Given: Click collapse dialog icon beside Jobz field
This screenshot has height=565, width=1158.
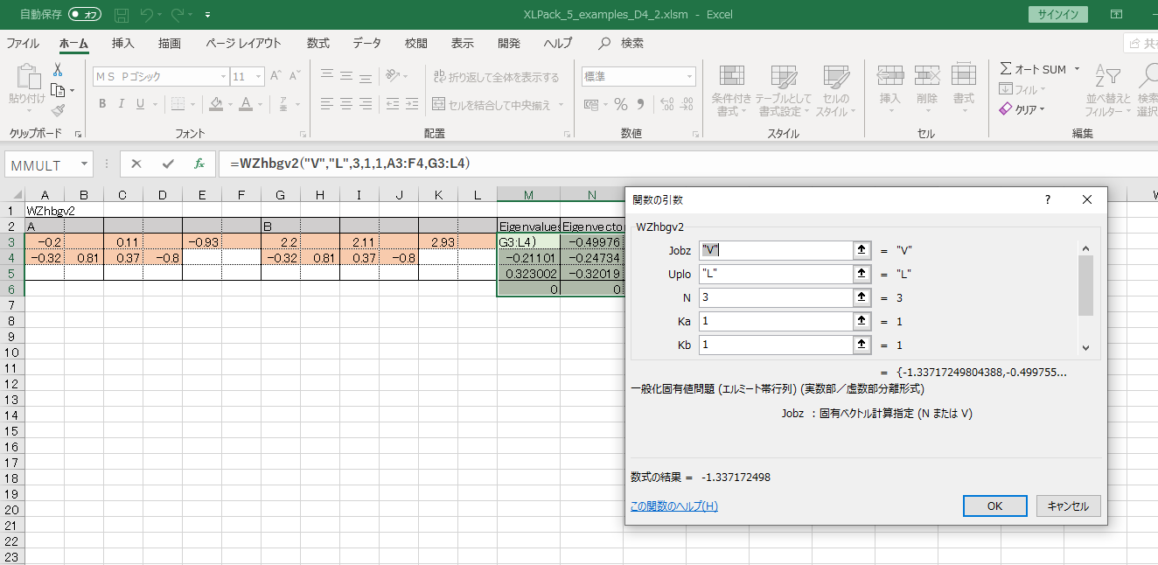Looking at the screenshot, I should [862, 250].
